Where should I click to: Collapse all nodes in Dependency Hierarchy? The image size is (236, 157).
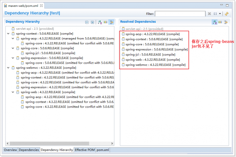(87, 22)
